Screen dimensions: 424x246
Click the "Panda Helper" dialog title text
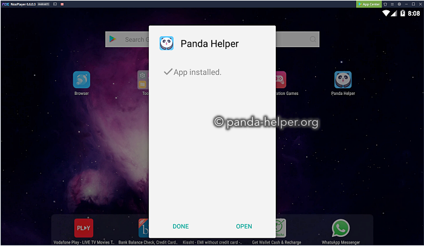[209, 44]
